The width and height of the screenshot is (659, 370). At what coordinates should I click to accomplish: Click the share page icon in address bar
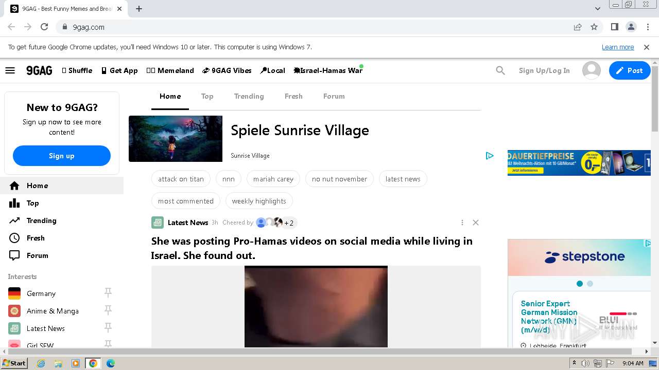pos(578,27)
